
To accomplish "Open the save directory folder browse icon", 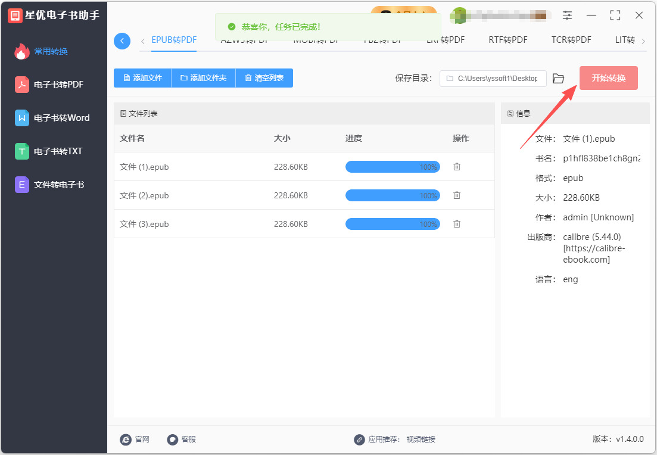I will click(558, 79).
